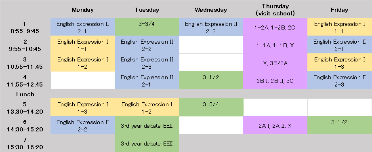Image resolution: width=372 pixels, height=152 pixels.
Task: Click the period 5 13:30-14:20 row label
Action: 25,108
